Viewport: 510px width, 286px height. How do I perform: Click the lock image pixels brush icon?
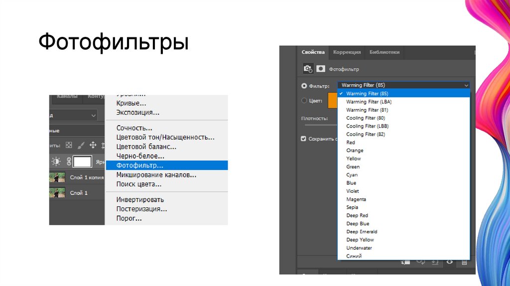coord(81,145)
